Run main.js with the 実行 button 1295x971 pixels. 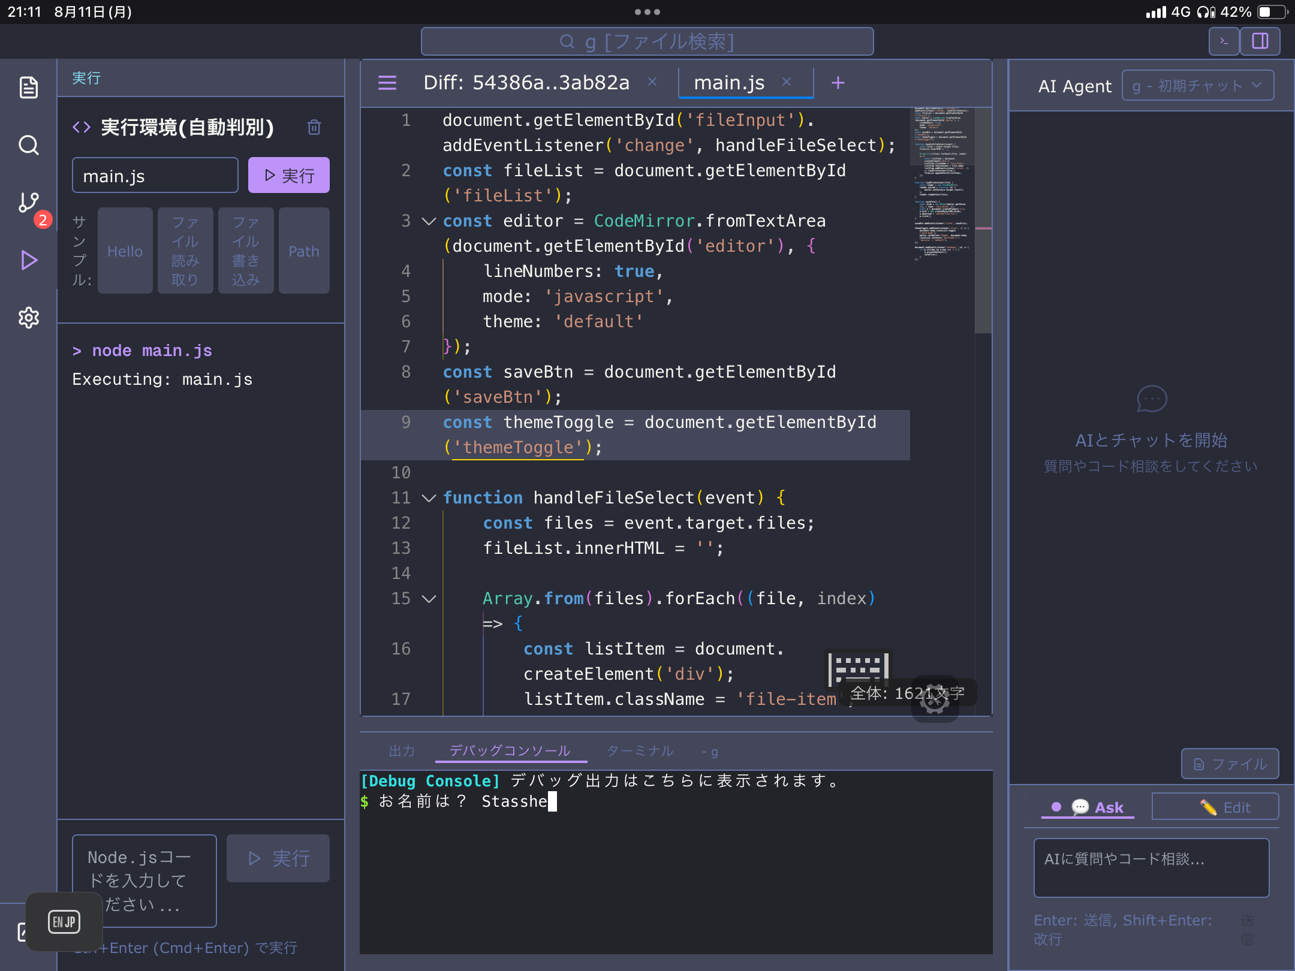coord(288,175)
